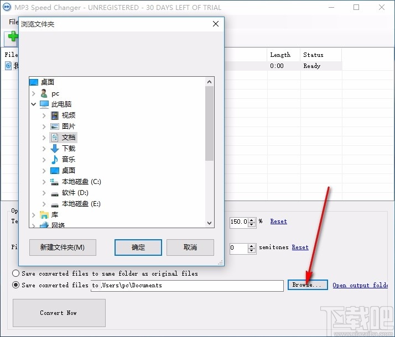
Task: Select the 桌面 icon under 此电脑
Action: click(55, 171)
